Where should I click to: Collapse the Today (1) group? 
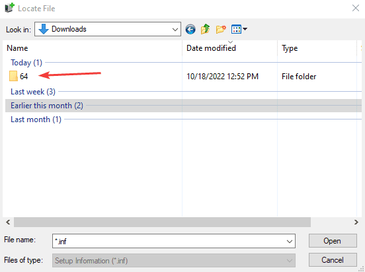point(26,63)
